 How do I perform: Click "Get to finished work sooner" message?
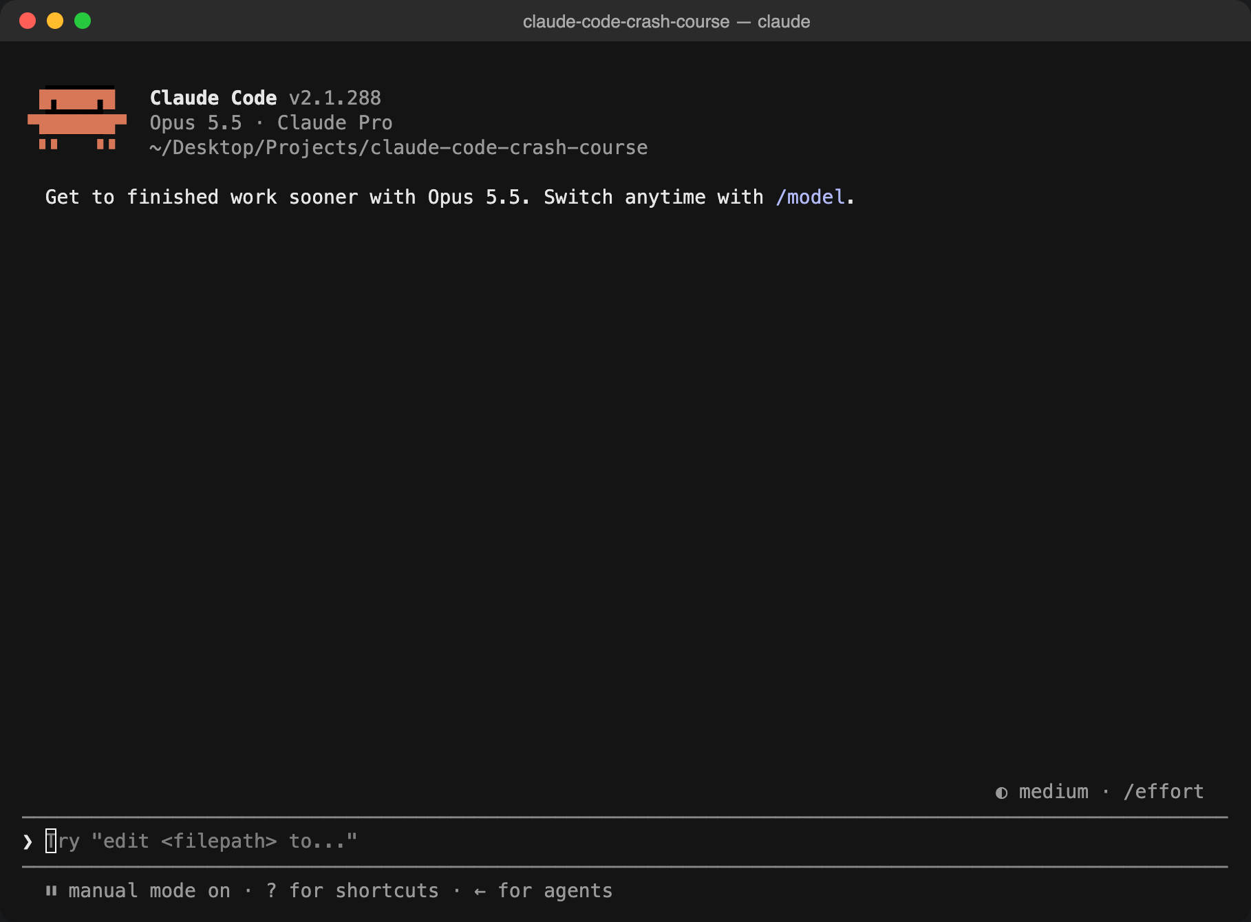click(x=450, y=197)
